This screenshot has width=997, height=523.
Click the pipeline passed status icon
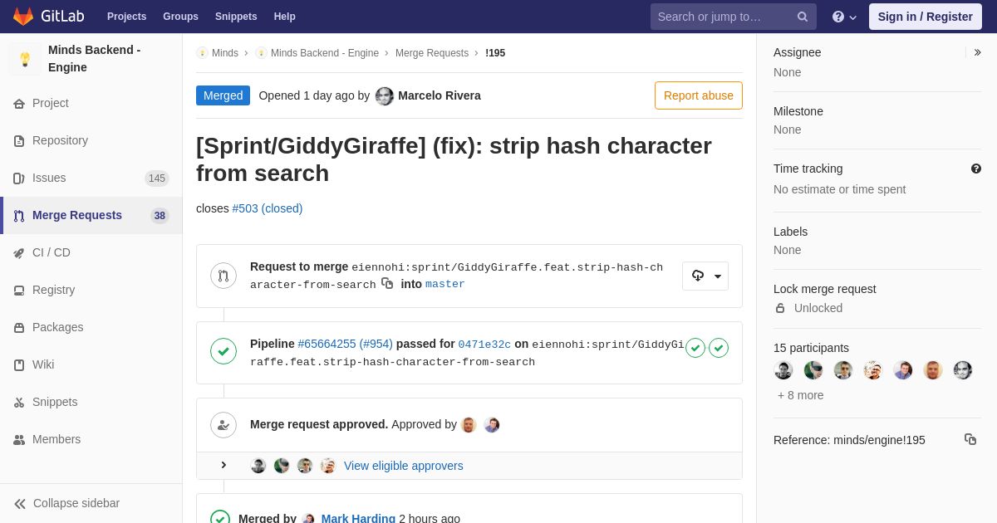tap(223, 351)
